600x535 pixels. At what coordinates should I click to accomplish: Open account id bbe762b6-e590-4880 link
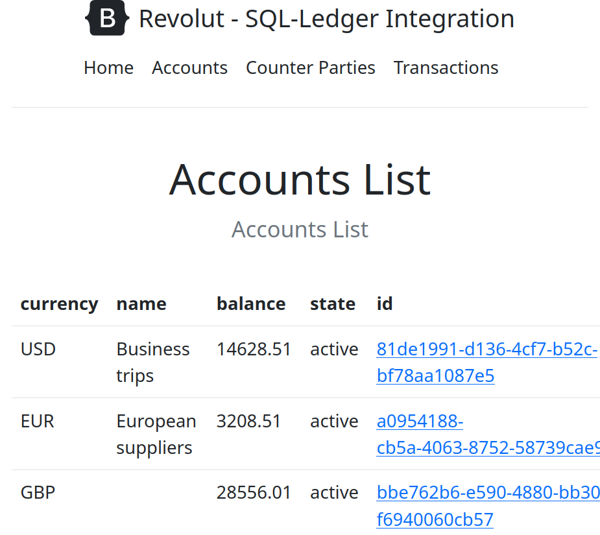click(488, 506)
